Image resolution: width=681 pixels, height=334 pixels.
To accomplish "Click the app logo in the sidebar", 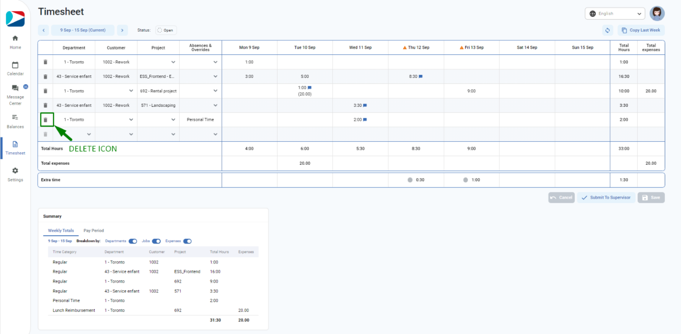I will point(15,19).
